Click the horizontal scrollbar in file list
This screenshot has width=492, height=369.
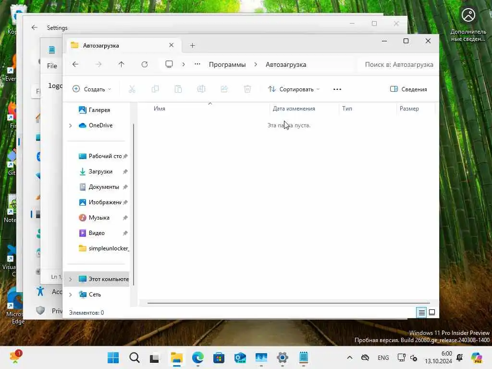click(288, 303)
